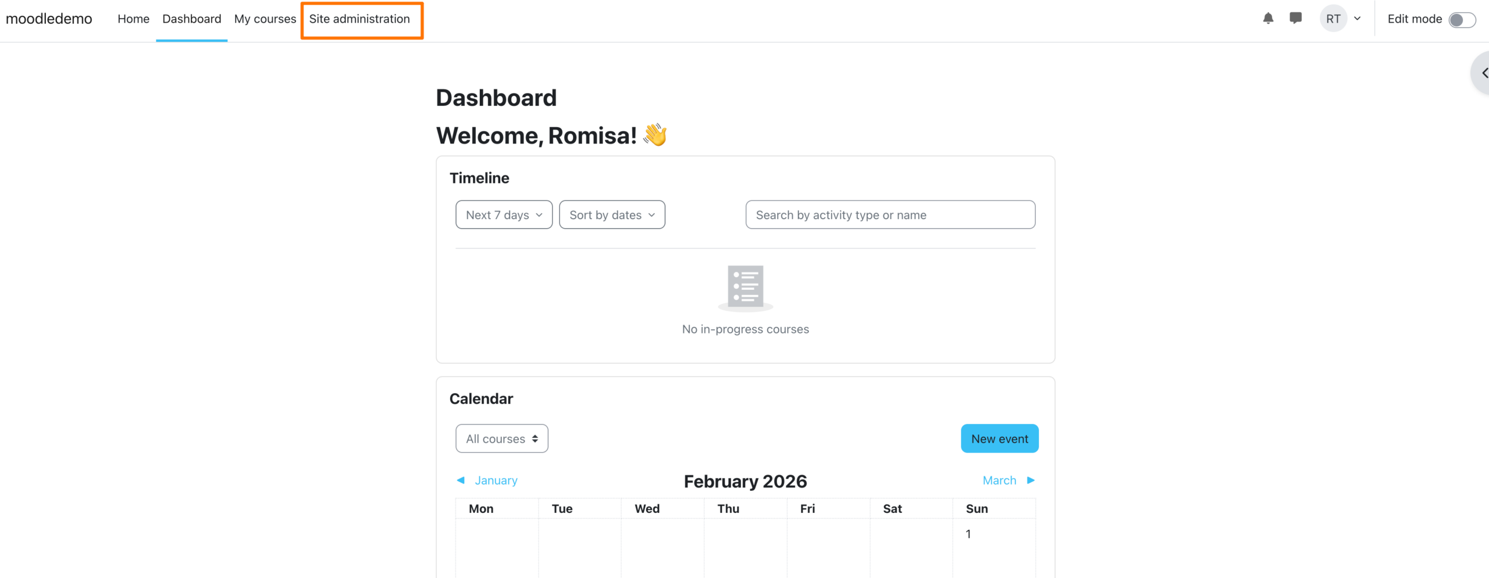Open the All courses selector
Viewport: 1489px width, 578px height.
[x=501, y=439]
